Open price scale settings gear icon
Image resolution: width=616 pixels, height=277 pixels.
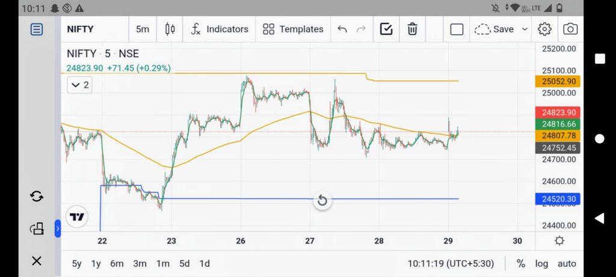pyautogui.click(x=559, y=241)
